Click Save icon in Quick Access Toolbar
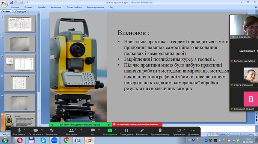 click(11, 3)
